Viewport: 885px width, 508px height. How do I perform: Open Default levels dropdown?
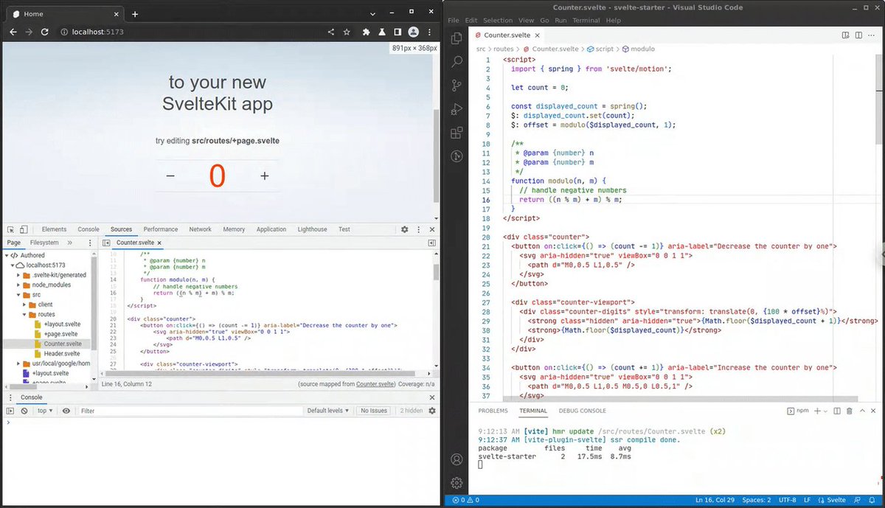328,411
